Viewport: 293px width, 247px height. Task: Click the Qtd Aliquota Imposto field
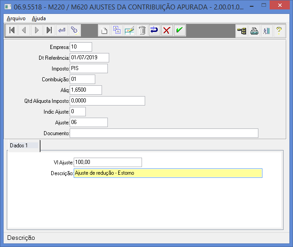[x=107, y=101]
